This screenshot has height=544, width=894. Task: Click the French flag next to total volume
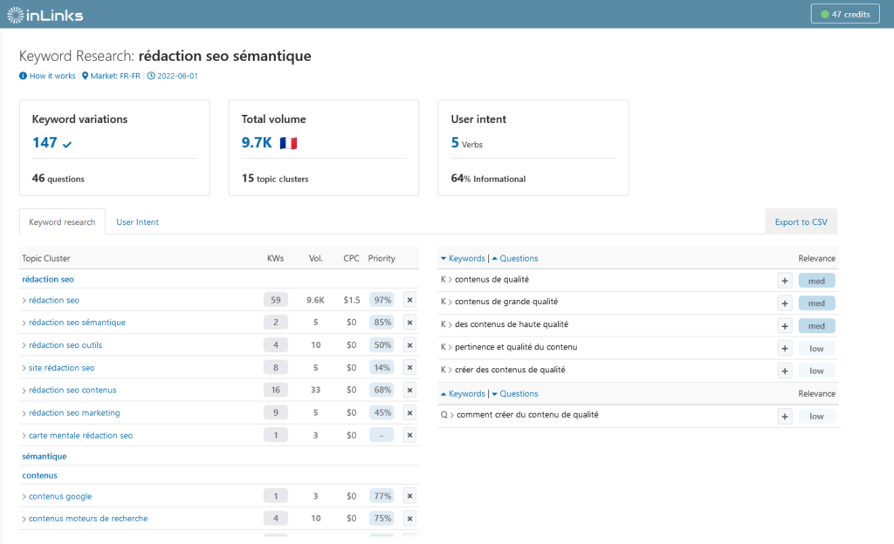(x=288, y=143)
